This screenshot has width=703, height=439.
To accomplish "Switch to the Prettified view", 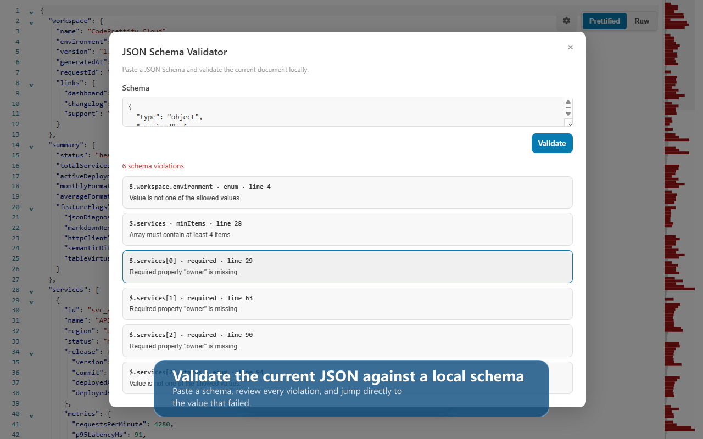I will (x=604, y=21).
